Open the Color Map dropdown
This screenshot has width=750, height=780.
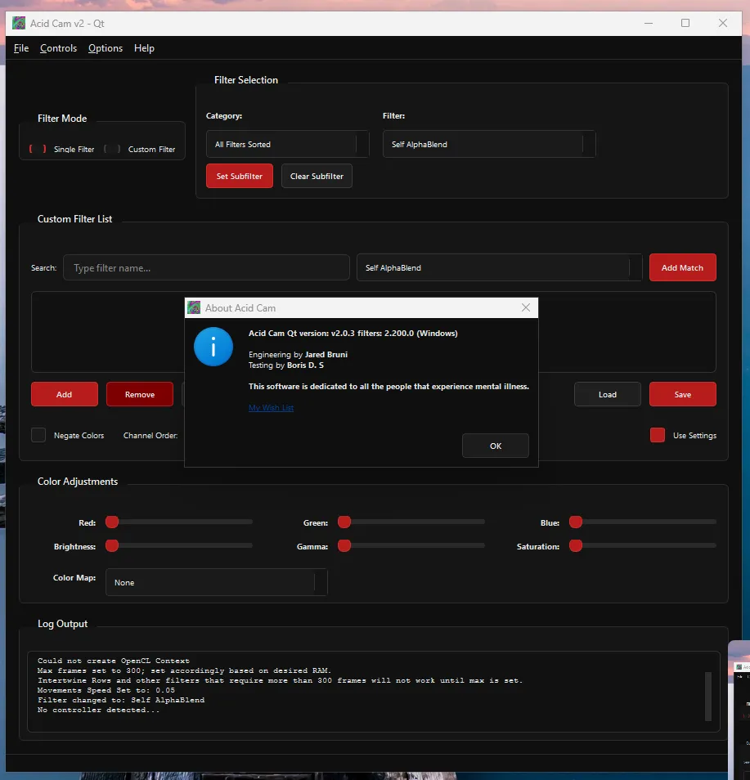pos(217,582)
